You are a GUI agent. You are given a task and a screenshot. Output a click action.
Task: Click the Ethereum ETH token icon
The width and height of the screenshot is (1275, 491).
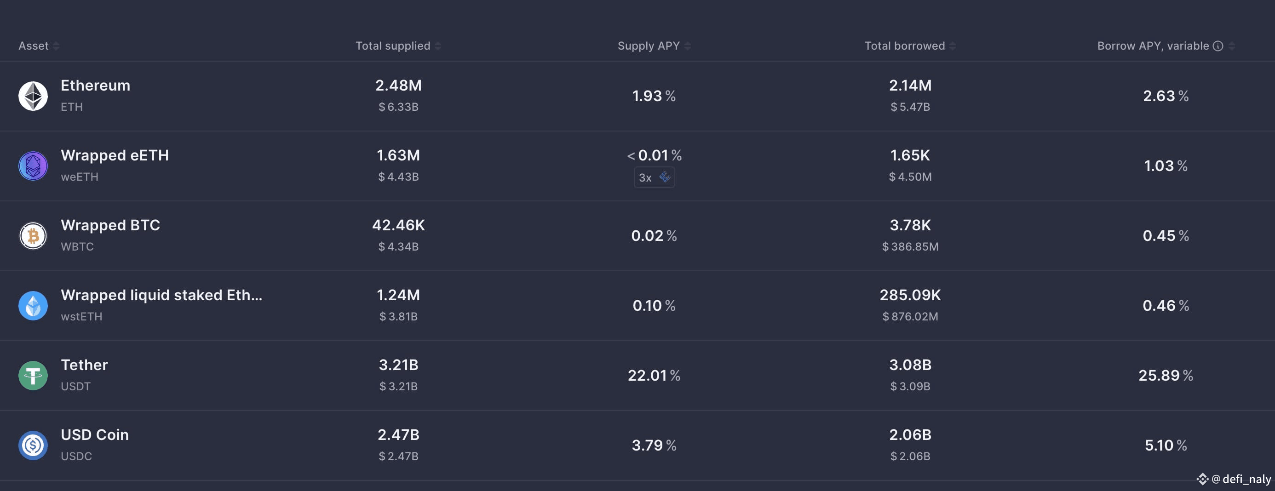[x=33, y=96]
